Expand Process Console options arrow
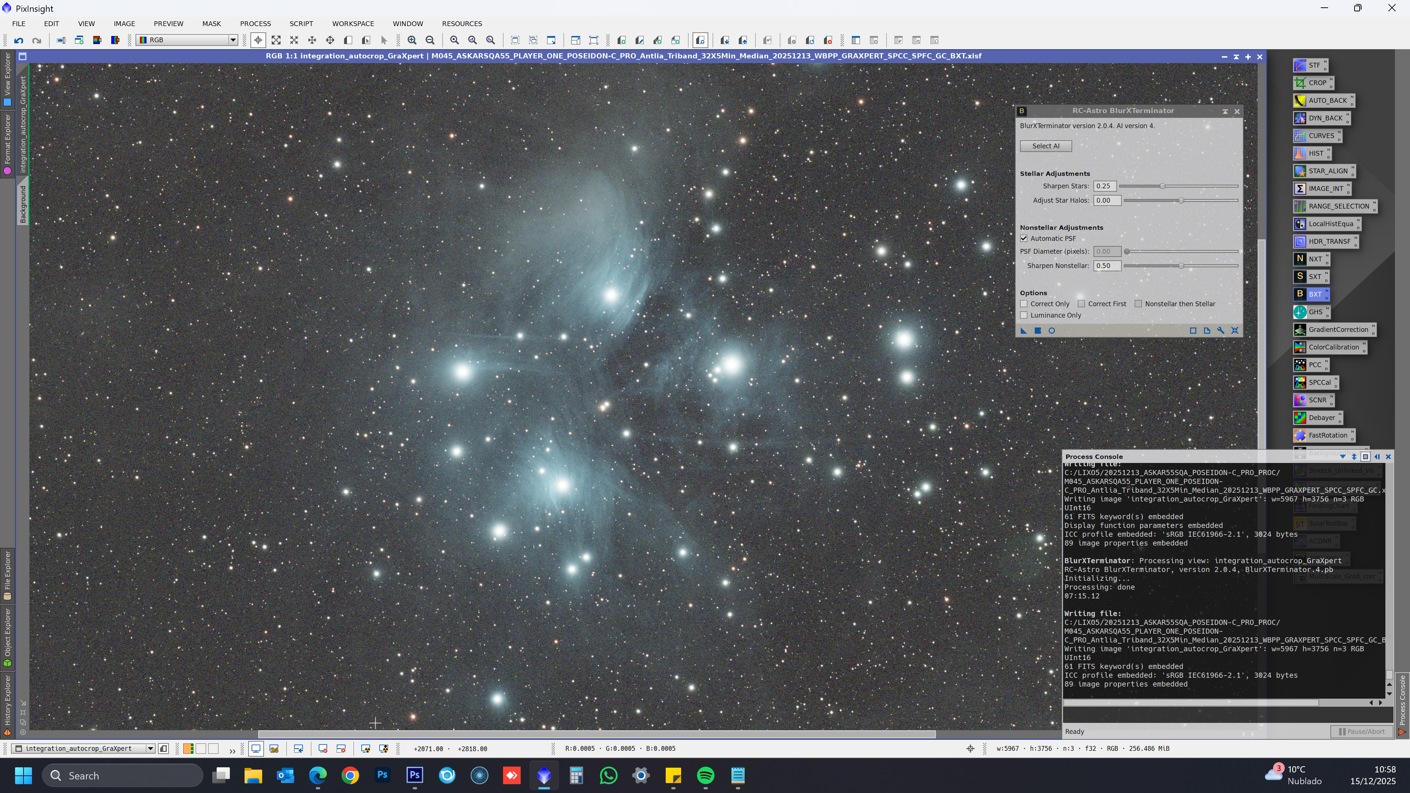Screen dimensions: 1410x793 coord(1343,456)
